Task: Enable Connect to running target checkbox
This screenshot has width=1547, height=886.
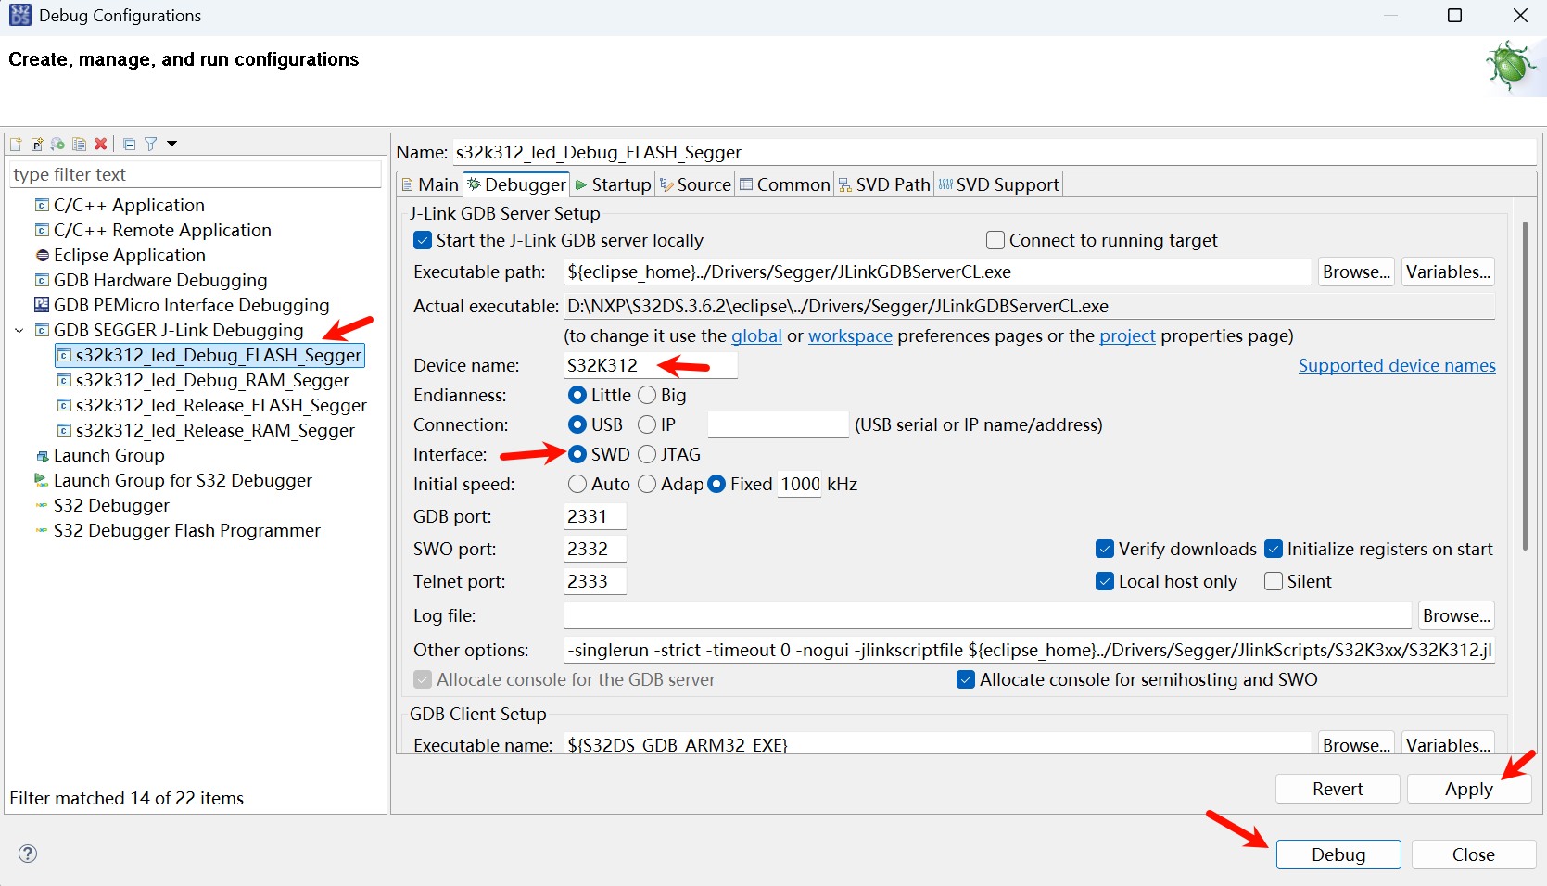Action: click(995, 240)
